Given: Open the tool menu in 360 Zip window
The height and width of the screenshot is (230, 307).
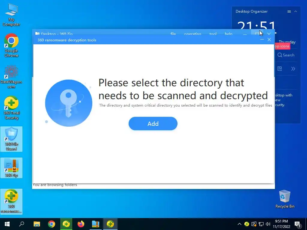Looking at the screenshot, I should pos(213,34).
